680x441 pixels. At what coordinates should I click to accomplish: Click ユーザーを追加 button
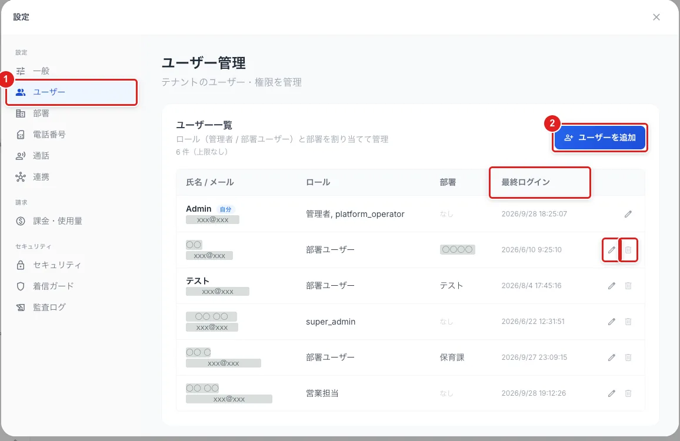coord(600,138)
